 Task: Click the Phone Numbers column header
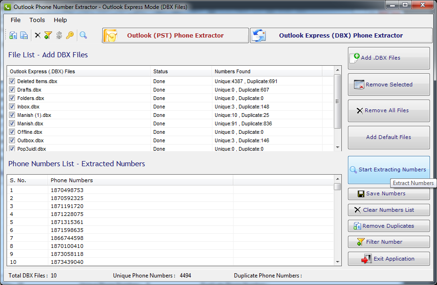point(140,180)
